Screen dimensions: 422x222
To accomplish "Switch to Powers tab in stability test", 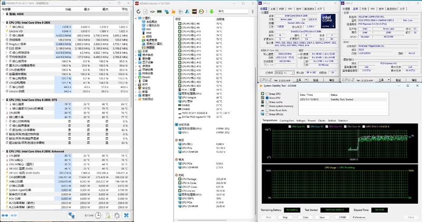I will pyautogui.click(x=312, y=120).
